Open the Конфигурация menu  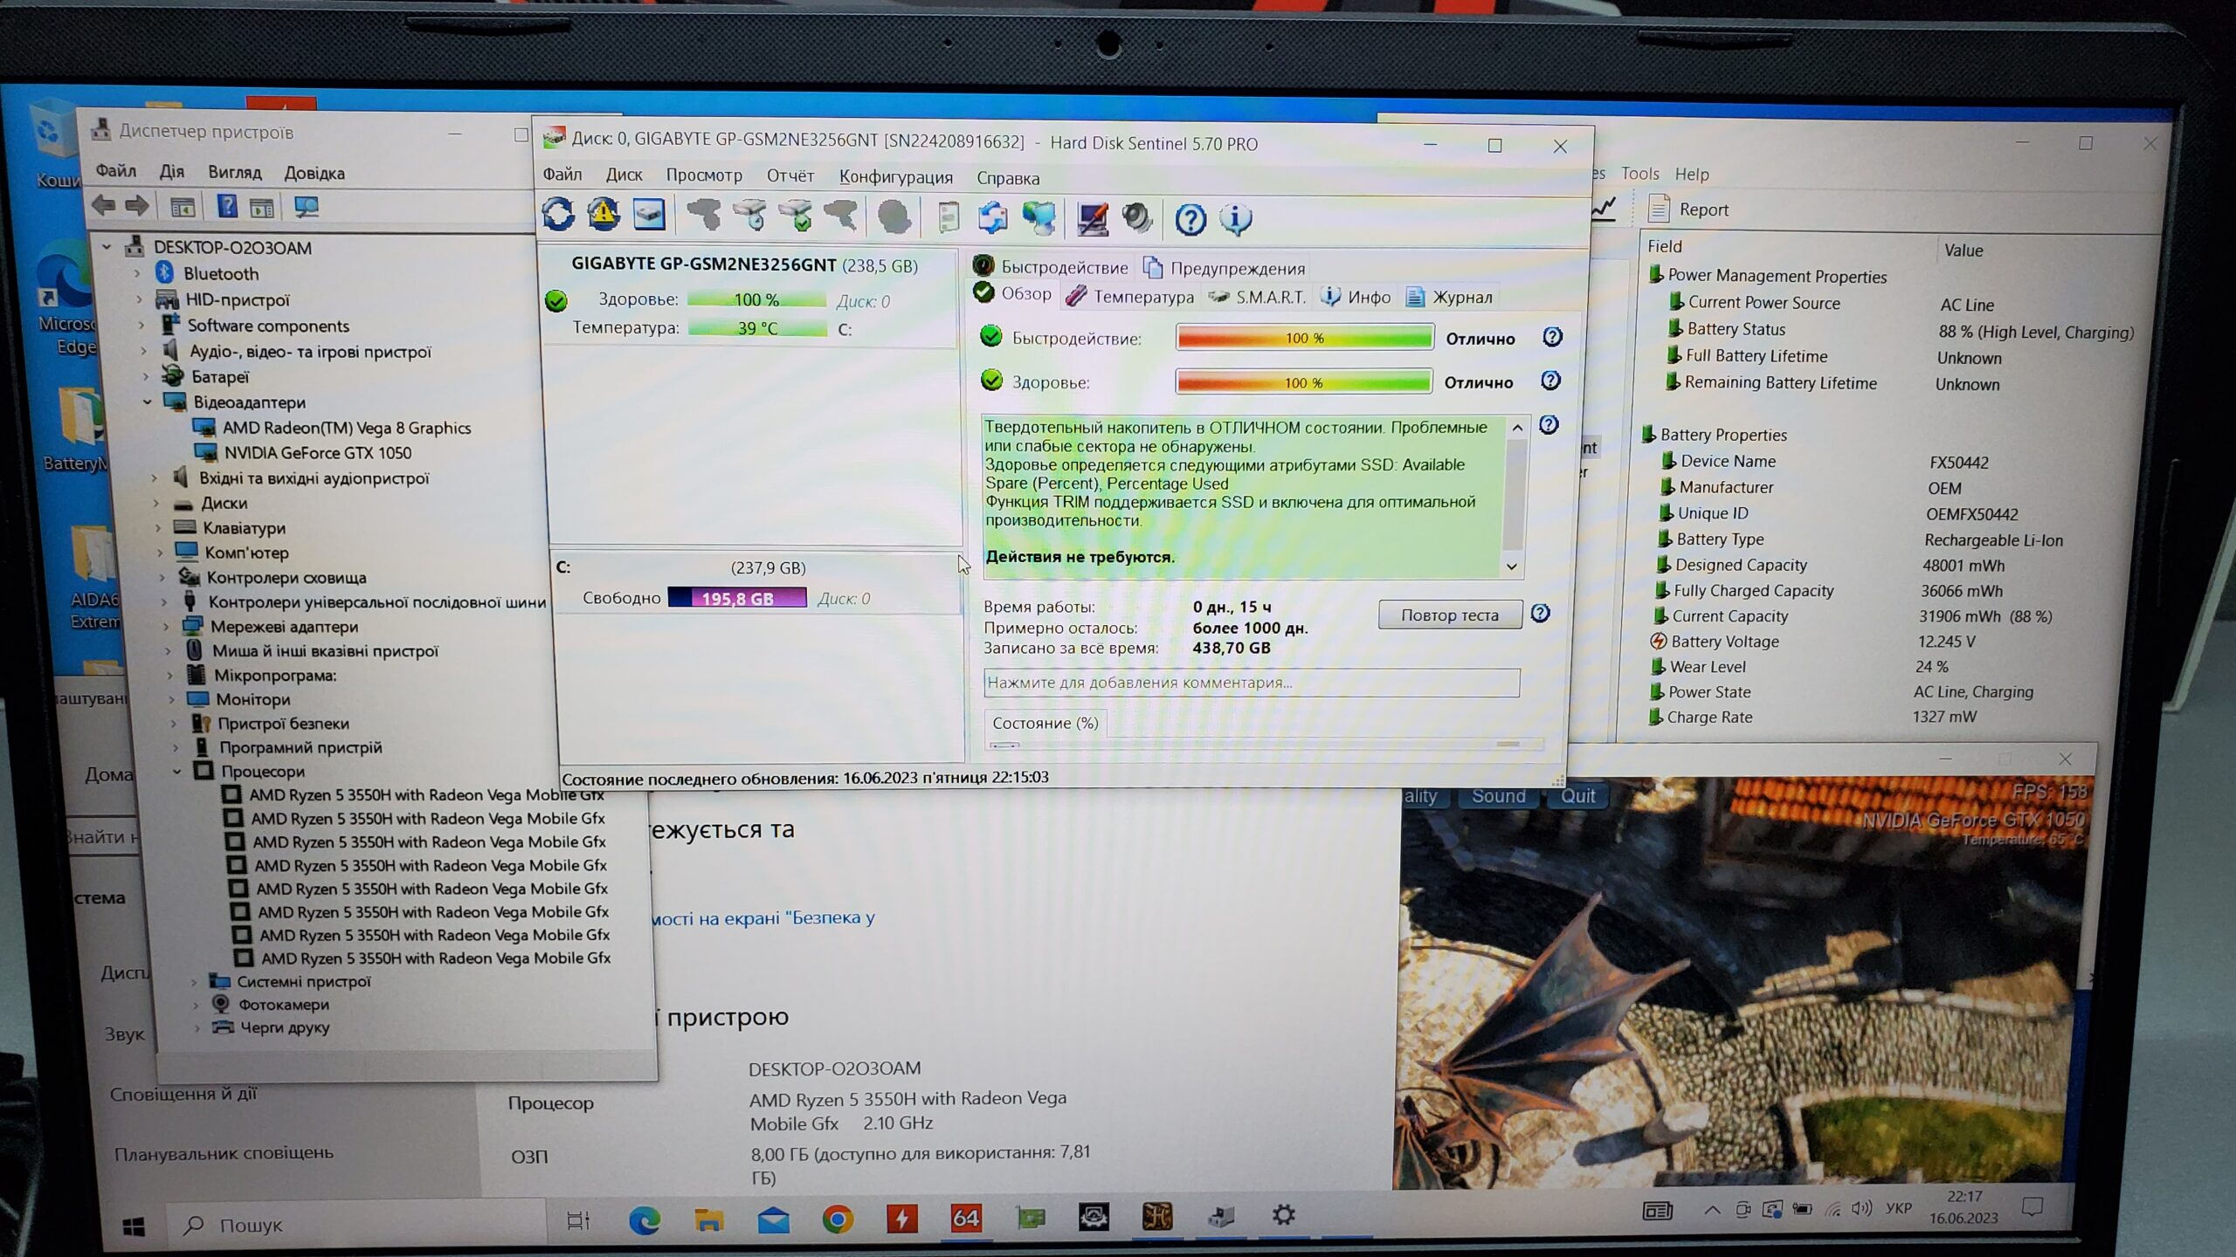(895, 177)
